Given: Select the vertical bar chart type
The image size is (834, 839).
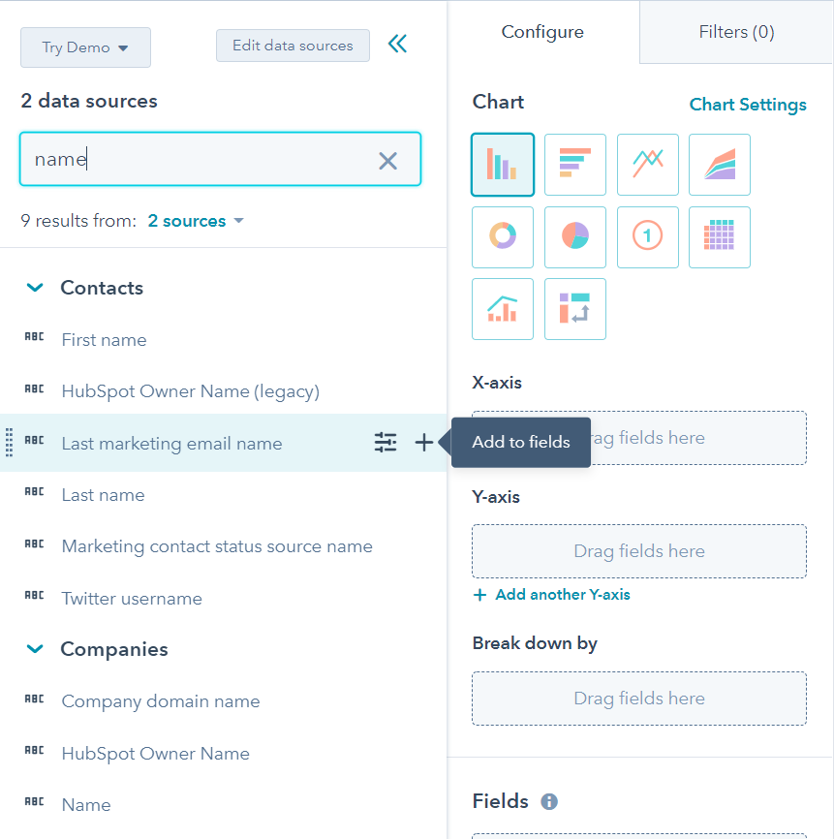Looking at the screenshot, I should pyautogui.click(x=503, y=165).
